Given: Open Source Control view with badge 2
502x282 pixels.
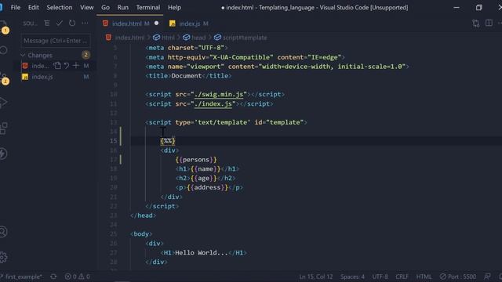Looking at the screenshot, I should point(4,78).
